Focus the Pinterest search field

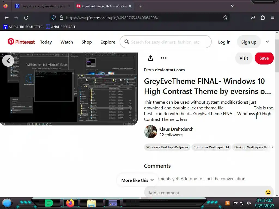166,42
